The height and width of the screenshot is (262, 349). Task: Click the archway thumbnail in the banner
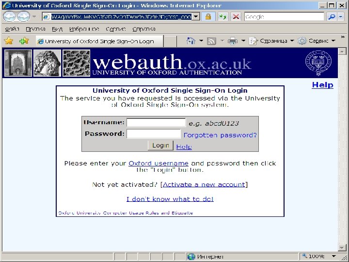pos(18,63)
